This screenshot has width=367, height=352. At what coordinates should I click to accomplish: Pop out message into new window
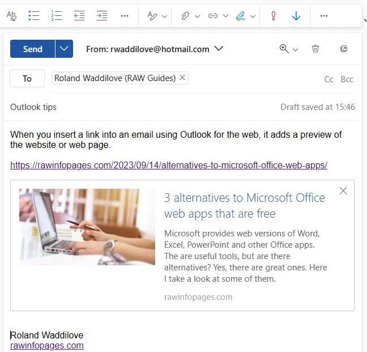pyautogui.click(x=344, y=49)
